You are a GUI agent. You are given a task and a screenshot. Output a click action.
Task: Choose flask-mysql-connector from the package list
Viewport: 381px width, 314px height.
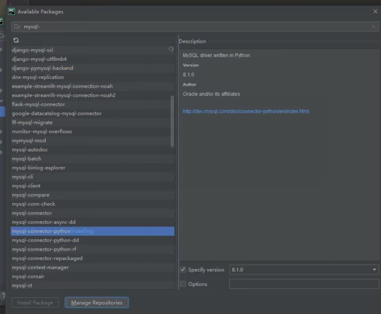(x=39, y=104)
